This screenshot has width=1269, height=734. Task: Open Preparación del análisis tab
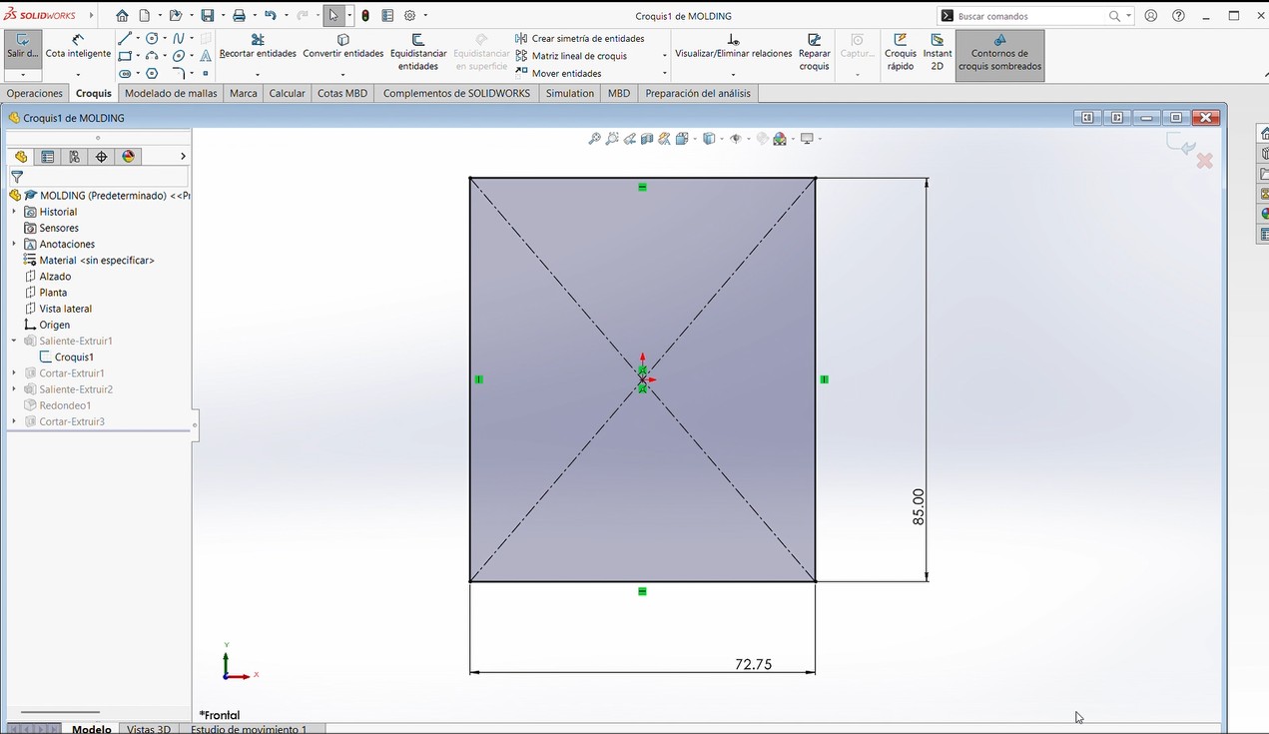698,93
